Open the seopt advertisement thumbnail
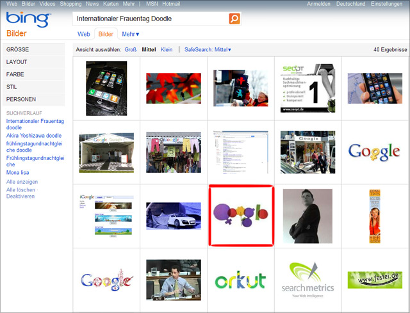The width and height of the screenshot is (410, 313). pos(307,88)
